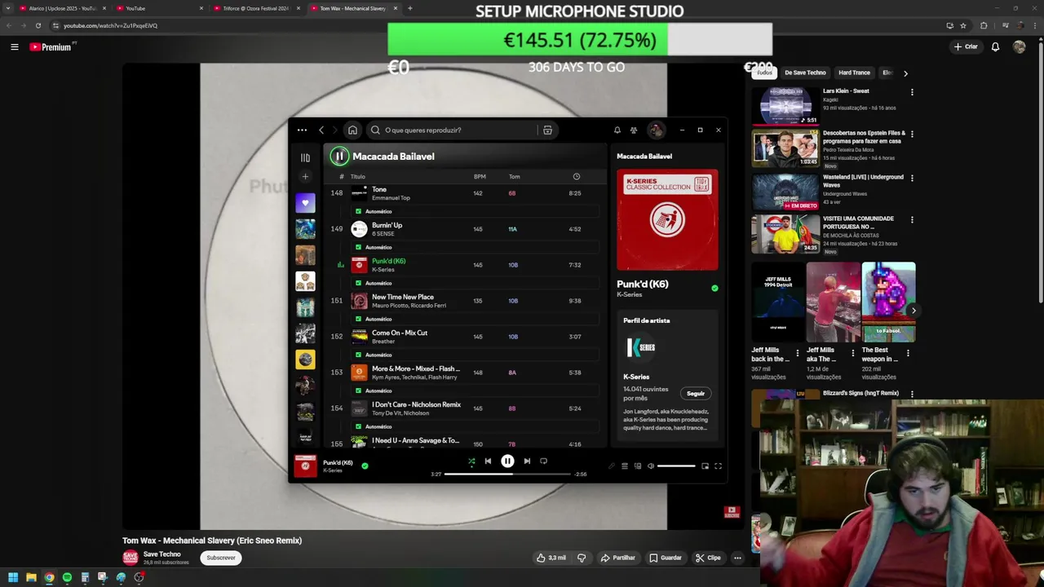The width and height of the screenshot is (1044, 587).
Task: Skip to next track in Spotify
Action: [x=527, y=461]
